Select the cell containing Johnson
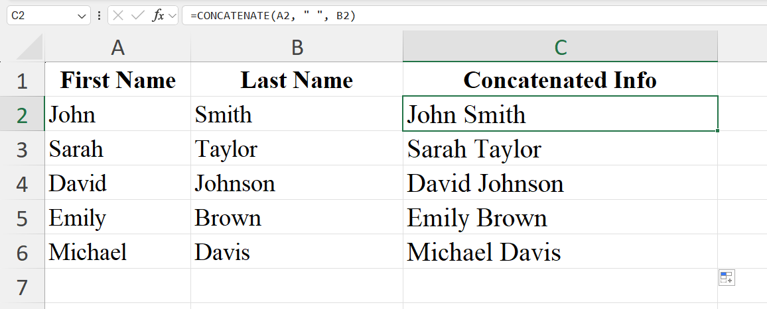This screenshot has width=767, height=309. tap(297, 183)
